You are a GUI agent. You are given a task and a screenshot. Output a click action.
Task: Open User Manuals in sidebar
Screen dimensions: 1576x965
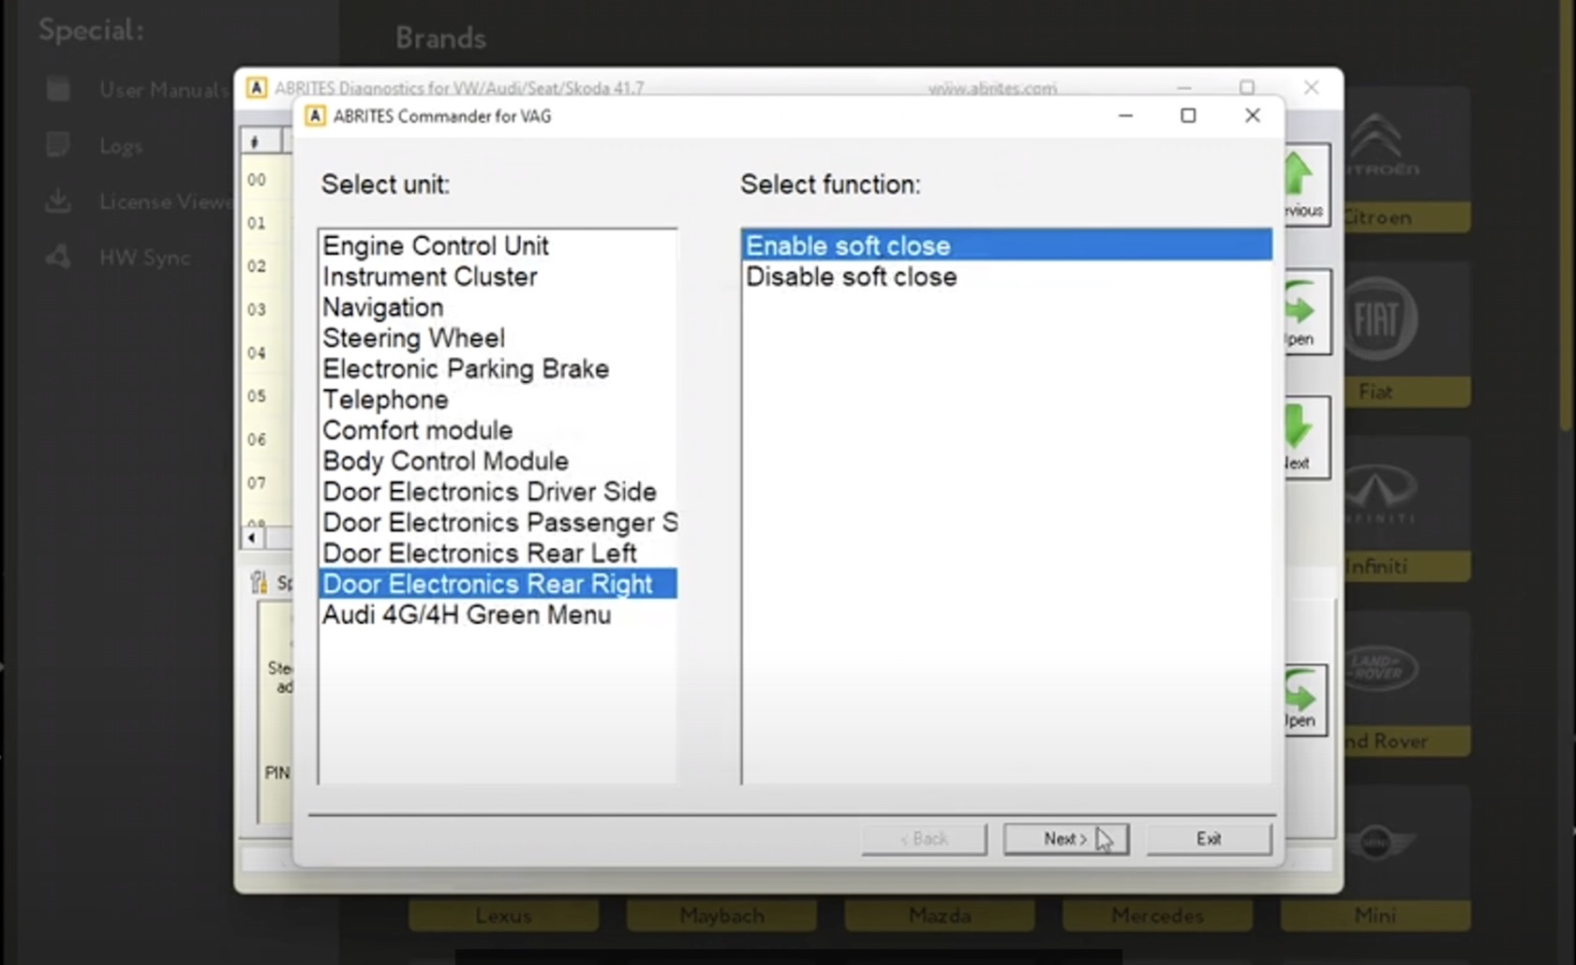point(164,90)
